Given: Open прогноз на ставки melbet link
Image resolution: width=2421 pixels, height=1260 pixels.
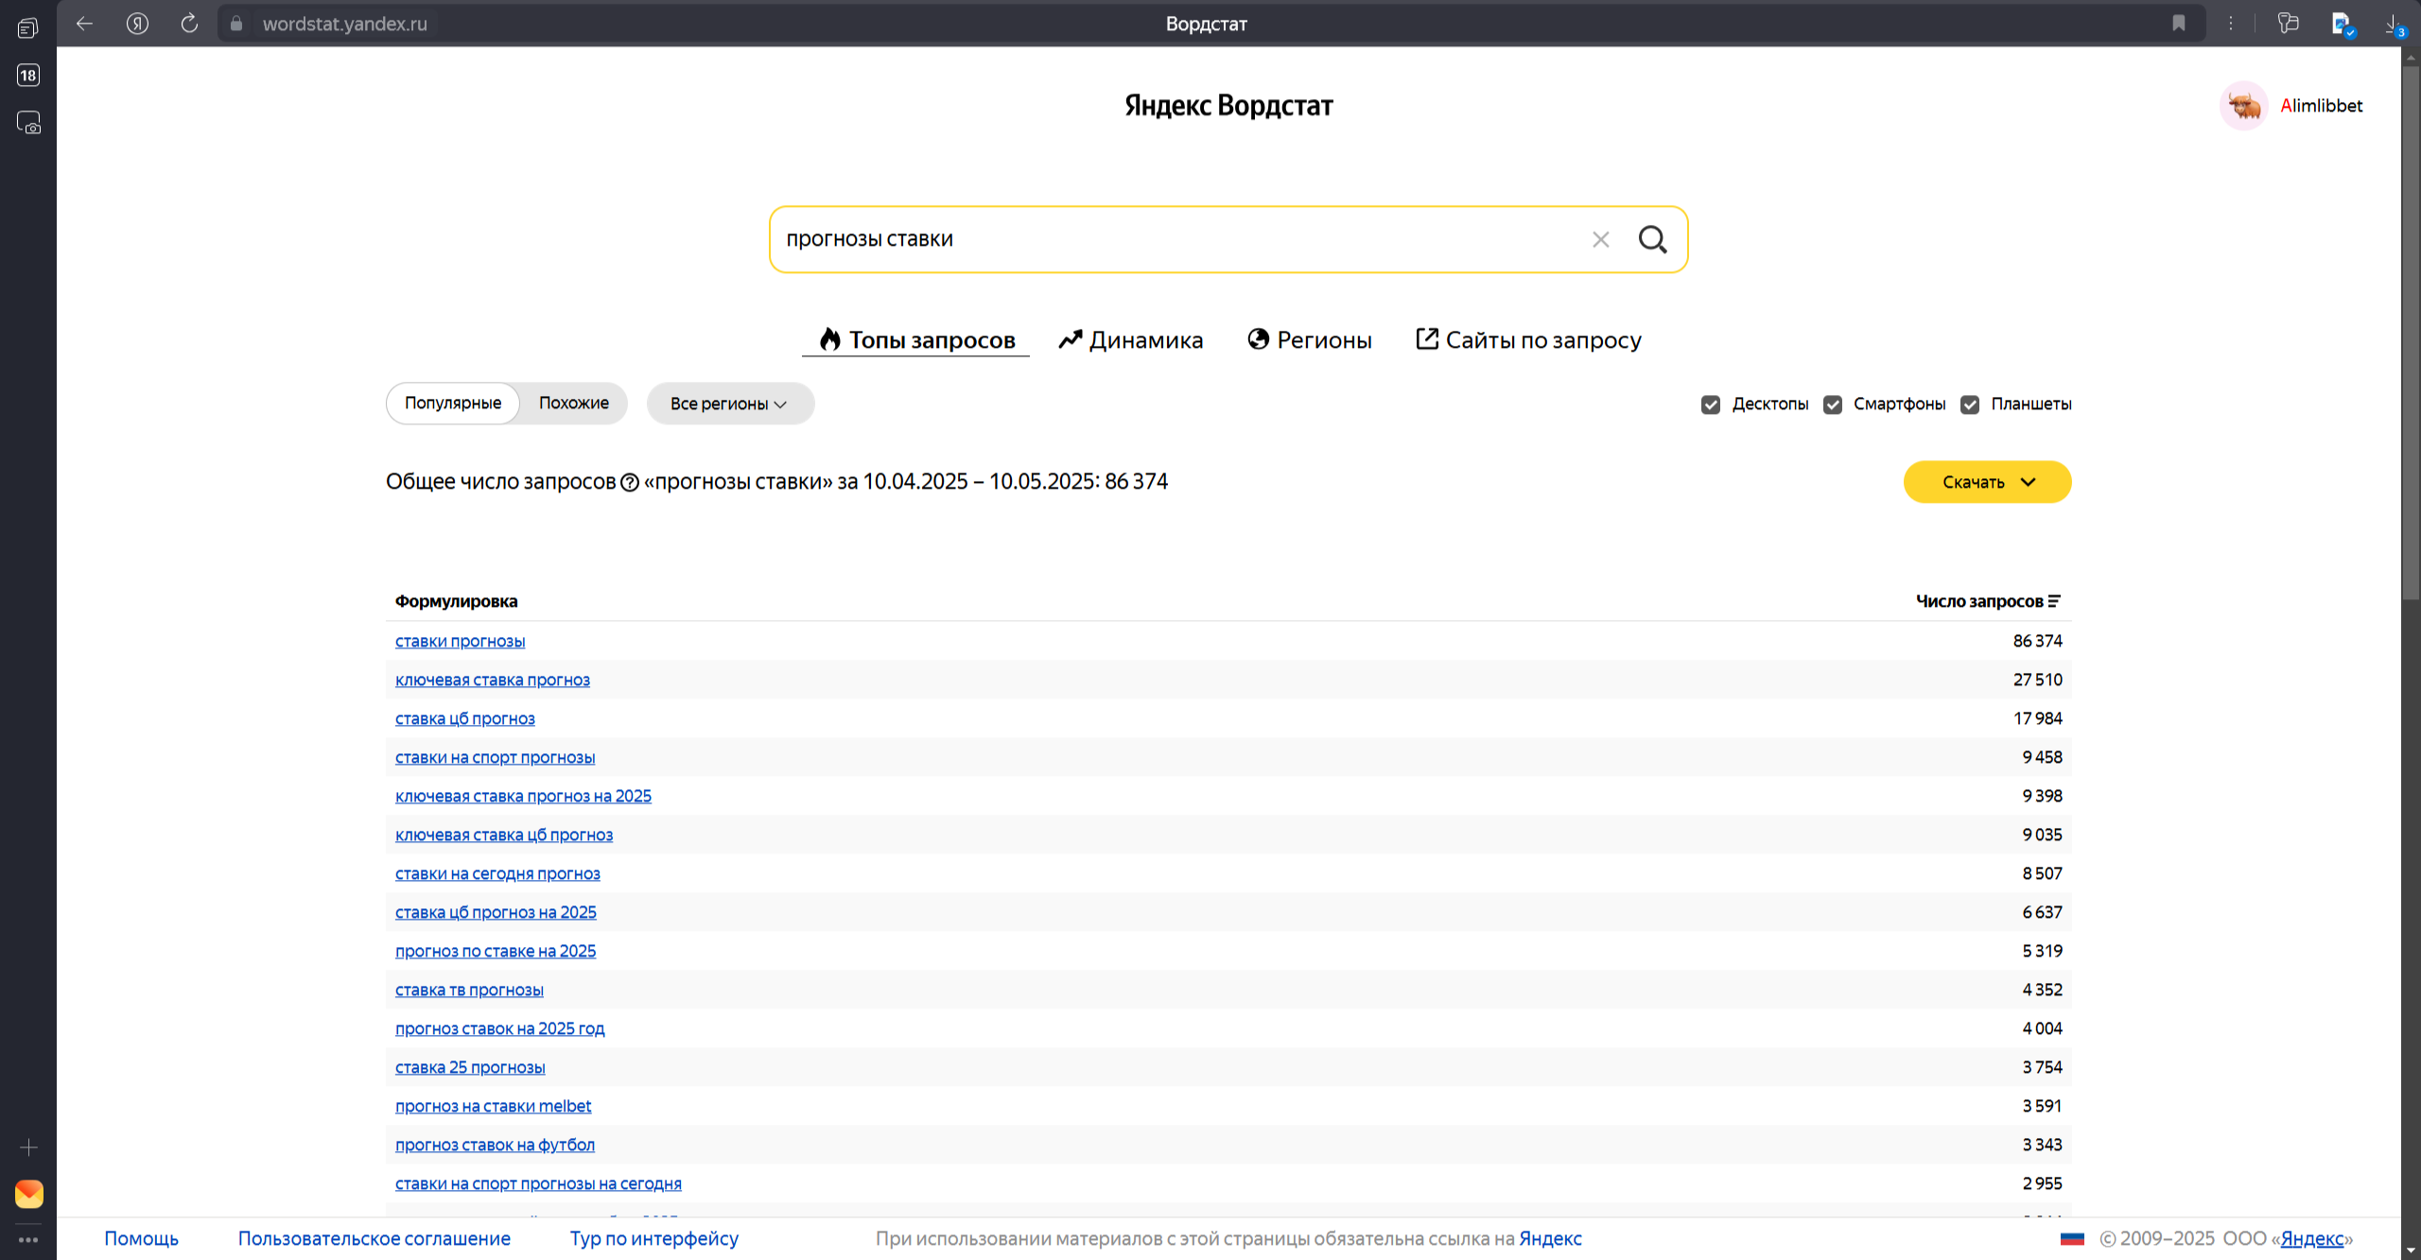Looking at the screenshot, I should 493,1106.
